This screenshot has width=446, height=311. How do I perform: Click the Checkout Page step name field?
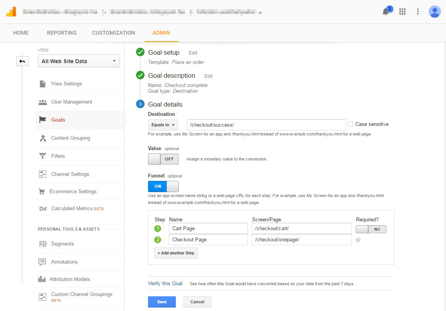tap(208, 240)
